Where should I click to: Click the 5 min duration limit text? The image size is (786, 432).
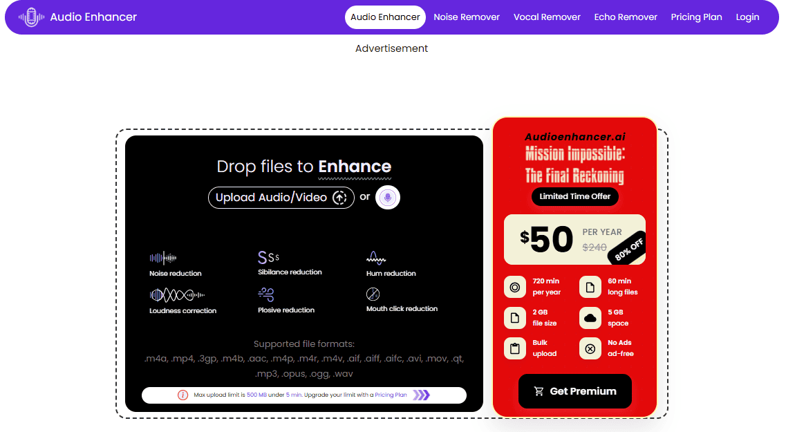point(294,395)
